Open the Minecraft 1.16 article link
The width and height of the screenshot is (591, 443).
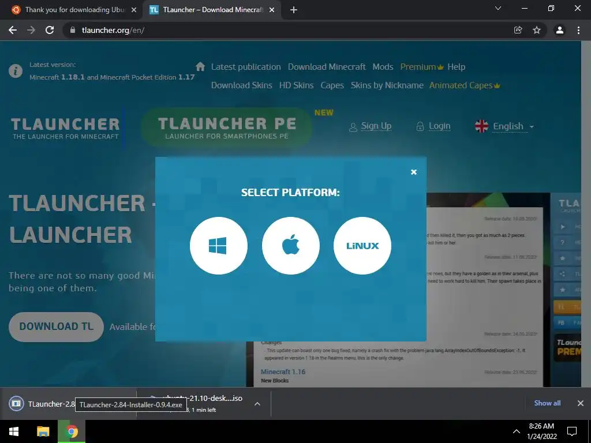pos(283,372)
